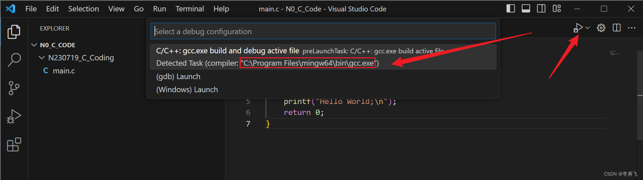
Task: Open the Help menu
Action: coord(221,9)
